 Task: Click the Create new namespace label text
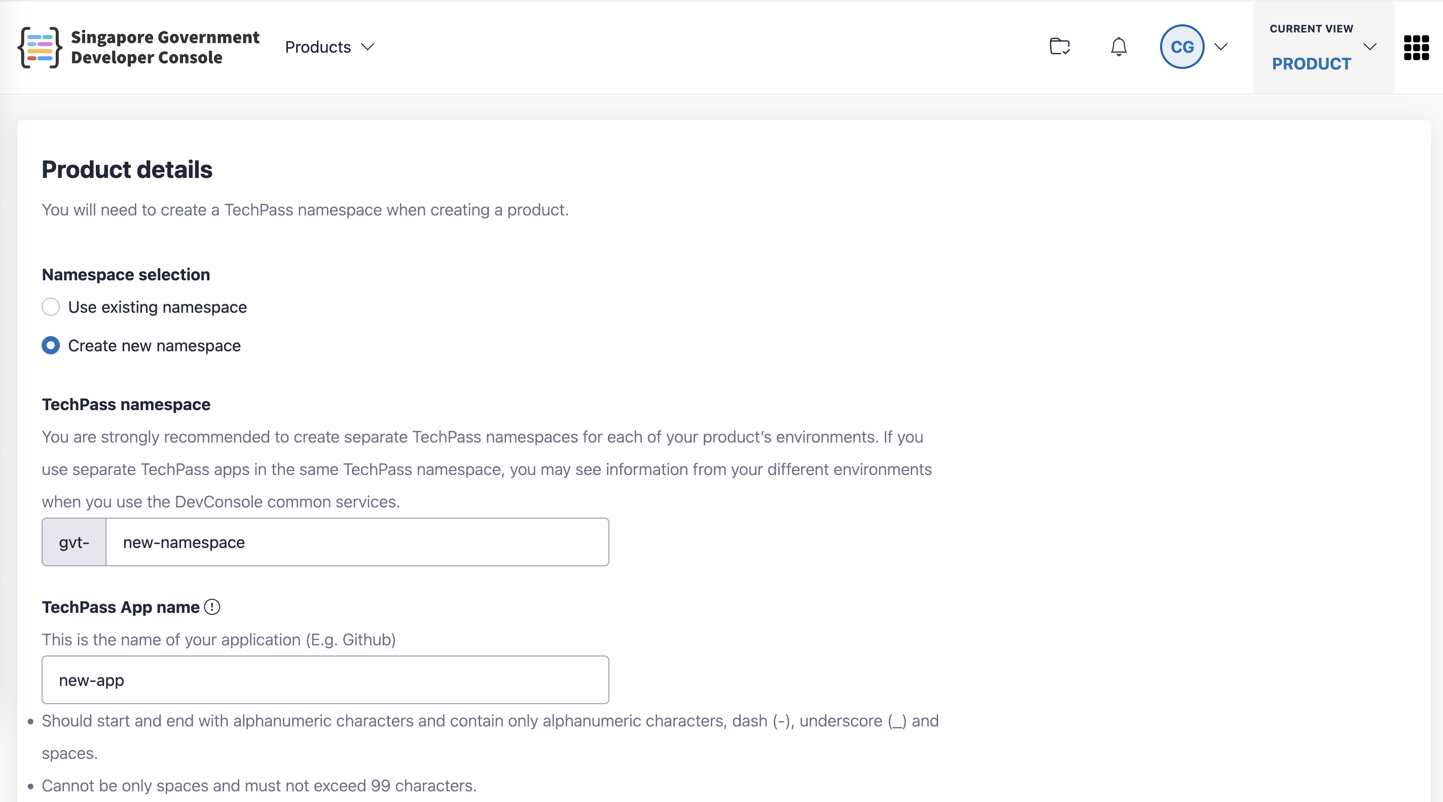154,346
